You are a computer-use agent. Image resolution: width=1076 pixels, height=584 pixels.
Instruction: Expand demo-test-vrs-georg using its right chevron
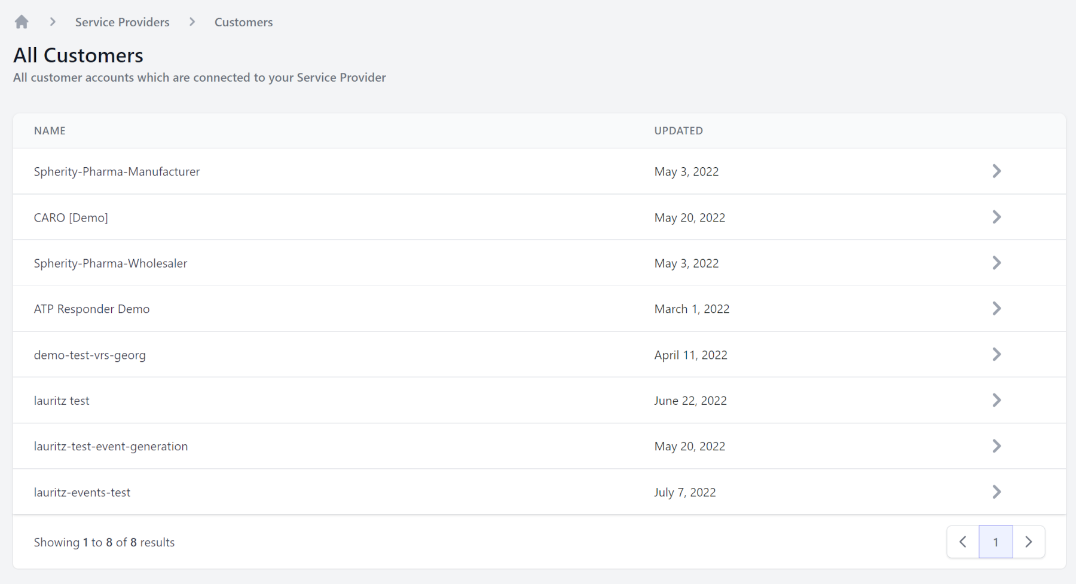(x=996, y=355)
